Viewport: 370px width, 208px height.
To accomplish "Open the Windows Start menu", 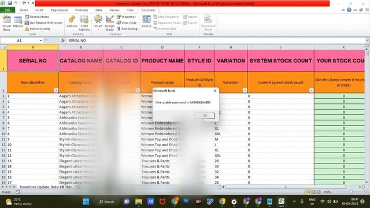I will click(86, 202).
